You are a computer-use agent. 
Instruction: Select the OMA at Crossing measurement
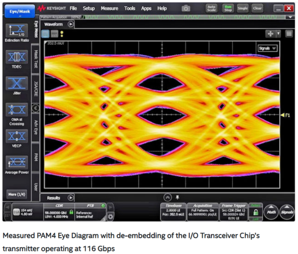(x=16, y=111)
